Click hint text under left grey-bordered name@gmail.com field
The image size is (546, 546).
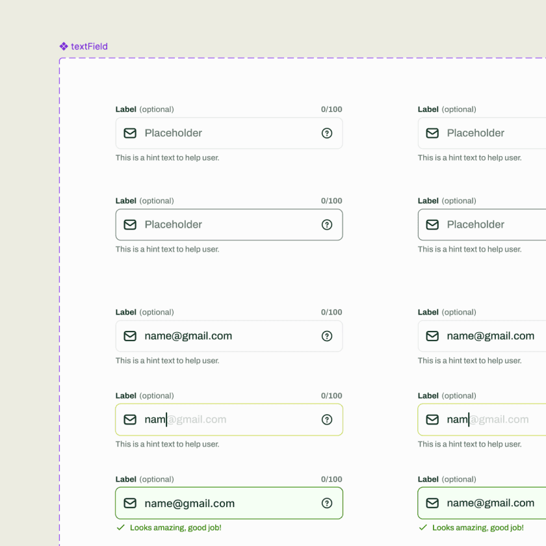tap(168, 361)
